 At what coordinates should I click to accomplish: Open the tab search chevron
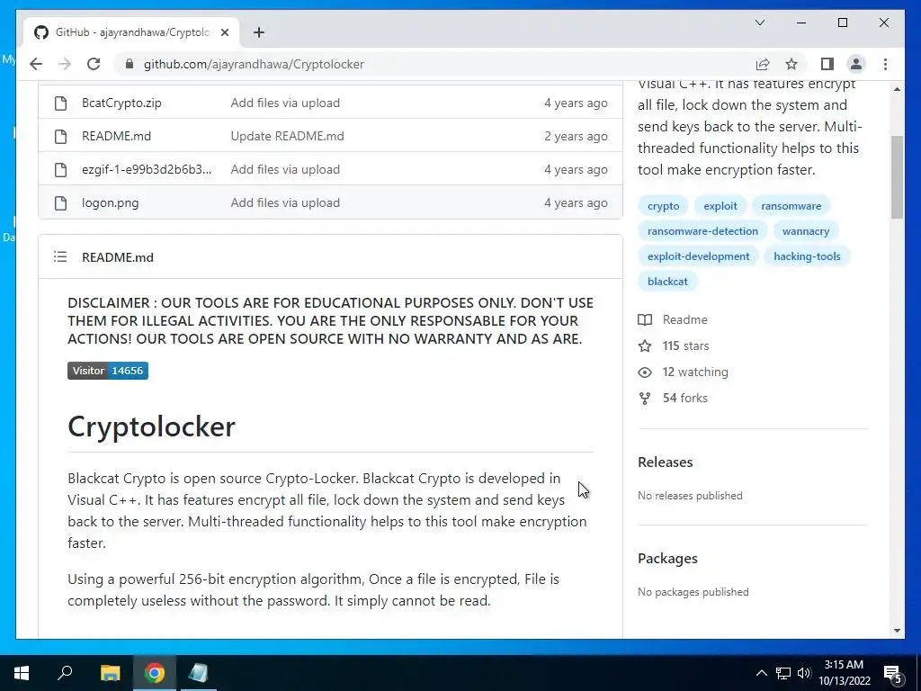pyautogui.click(x=759, y=22)
